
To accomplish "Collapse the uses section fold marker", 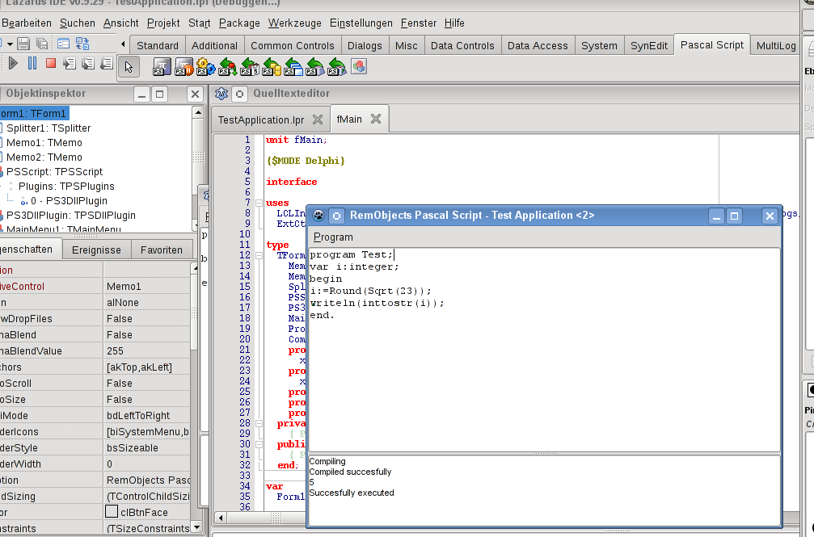I will 259,203.
